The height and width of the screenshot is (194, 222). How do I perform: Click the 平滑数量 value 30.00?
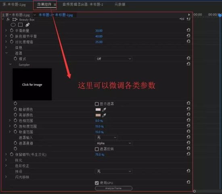[99, 31]
